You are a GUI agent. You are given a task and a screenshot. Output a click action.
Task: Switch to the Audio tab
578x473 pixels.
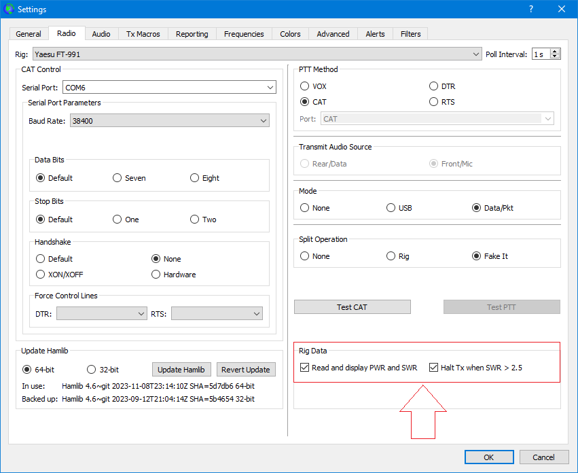pyautogui.click(x=101, y=34)
